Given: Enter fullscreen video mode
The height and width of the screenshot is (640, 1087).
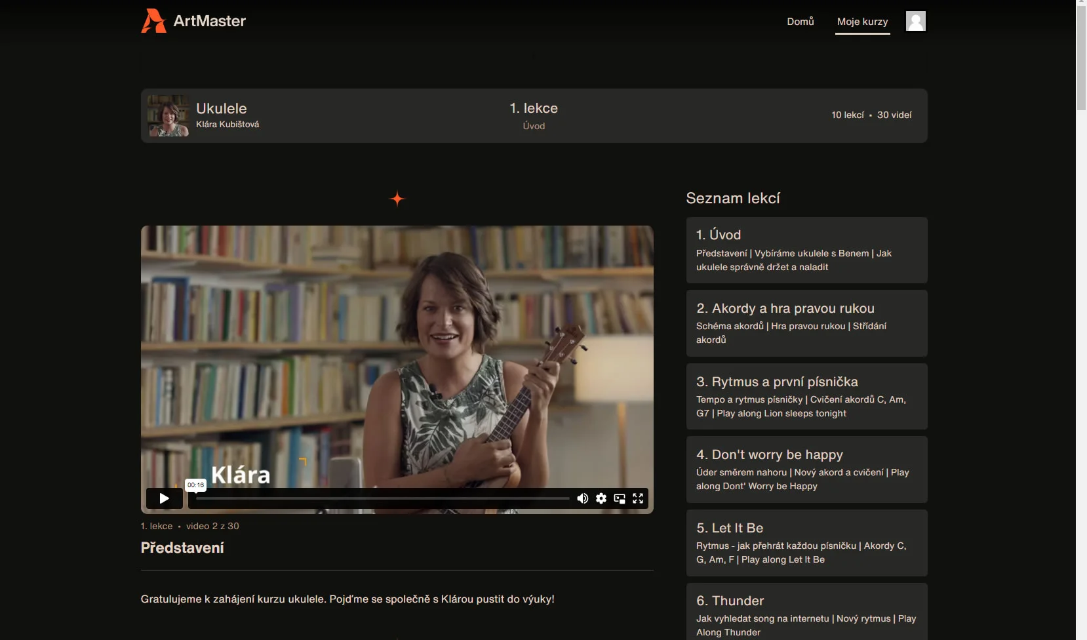Looking at the screenshot, I should pyautogui.click(x=638, y=498).
